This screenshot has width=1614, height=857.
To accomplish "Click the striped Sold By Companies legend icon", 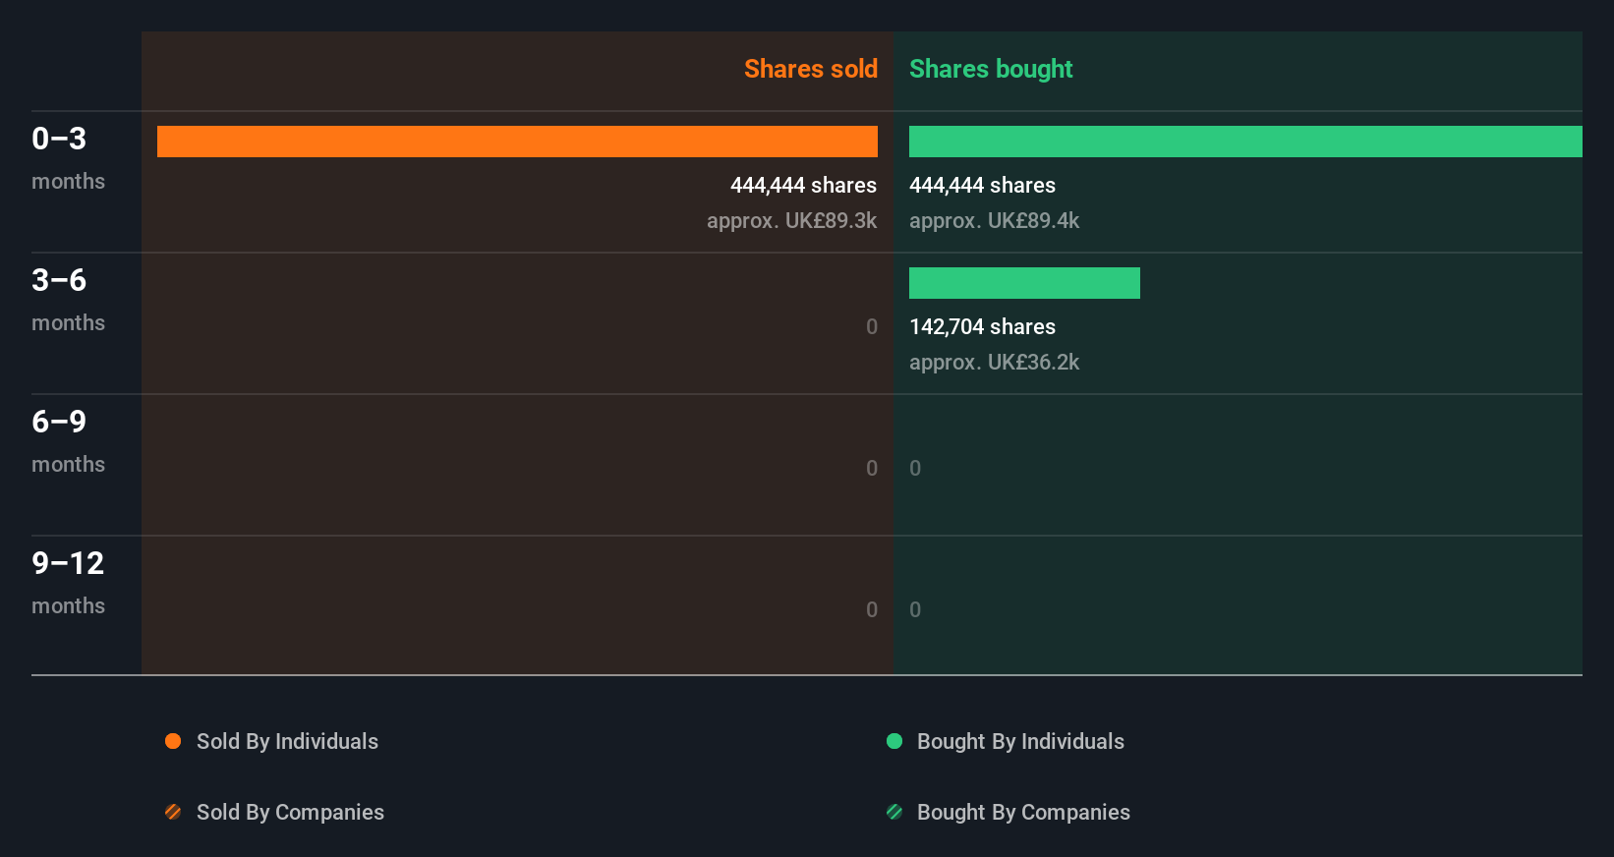I will 173,812.
